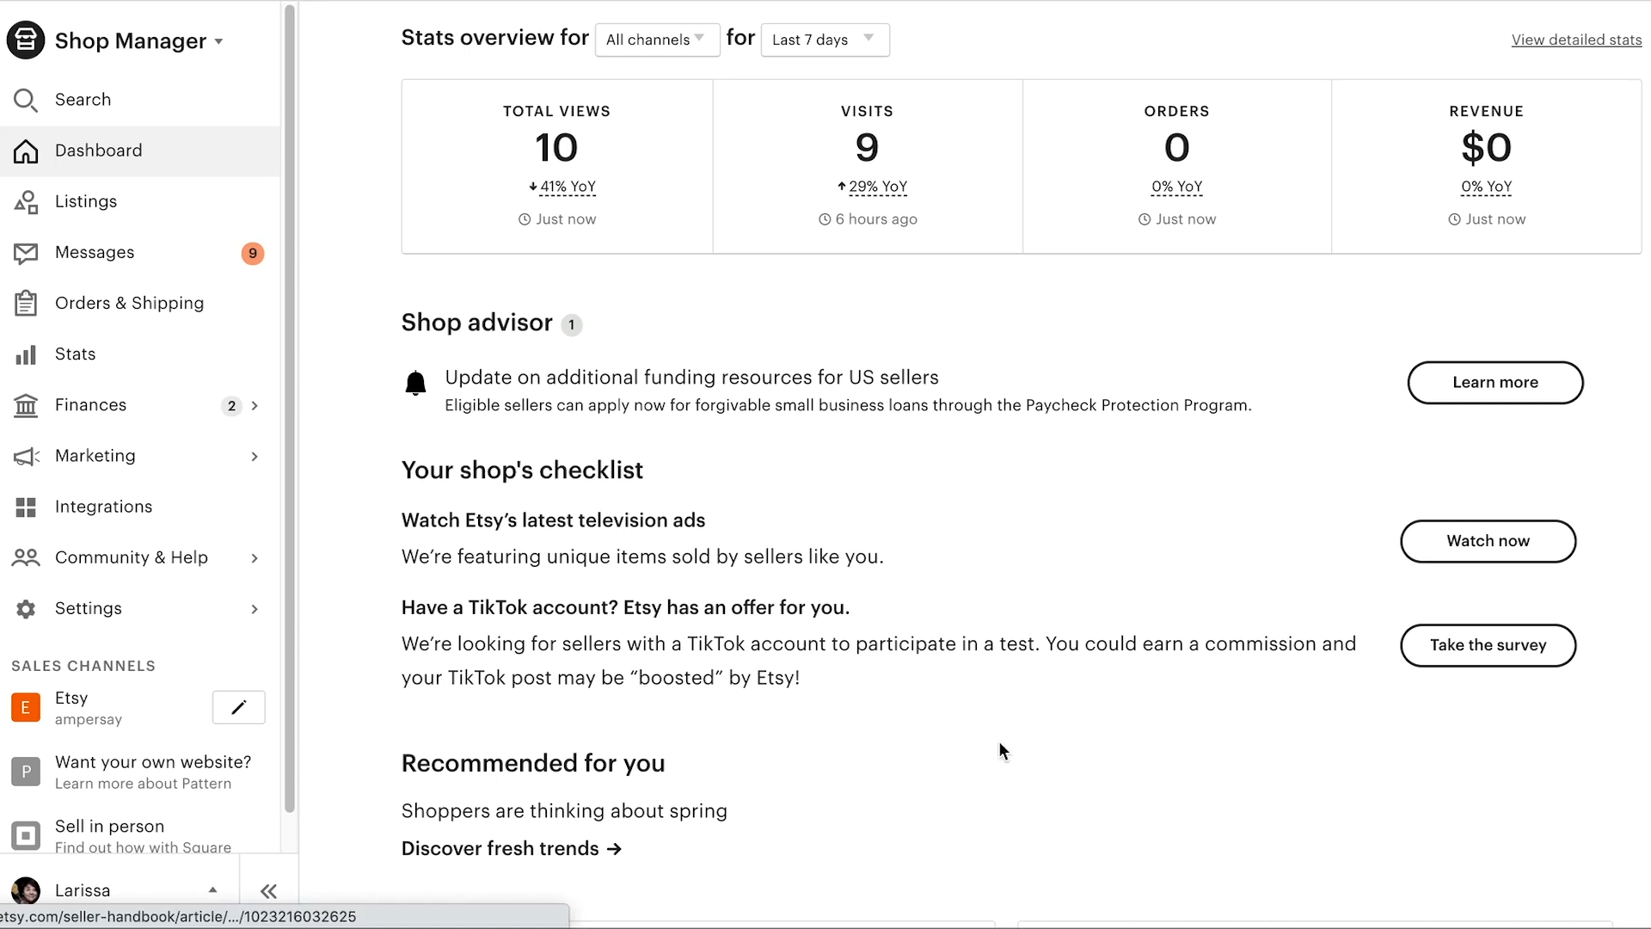Open Orders & Shipping section
1651x929 pixels.
(x=129, y=303)
